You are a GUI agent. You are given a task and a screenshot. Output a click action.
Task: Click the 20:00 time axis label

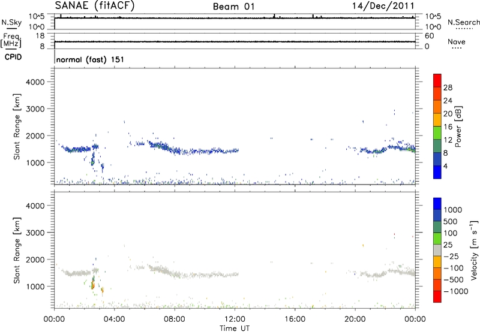(355, 319)
